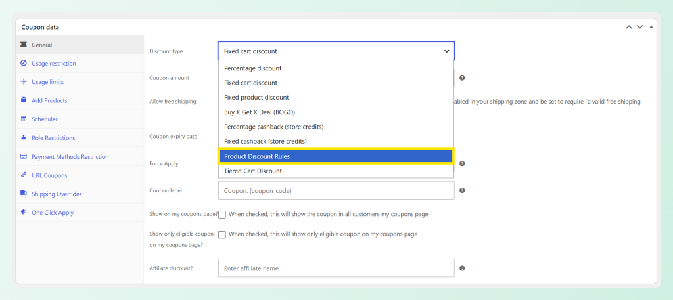Go to Add Products tab
The width and height of the screenshot is (673, 300).
80,100
